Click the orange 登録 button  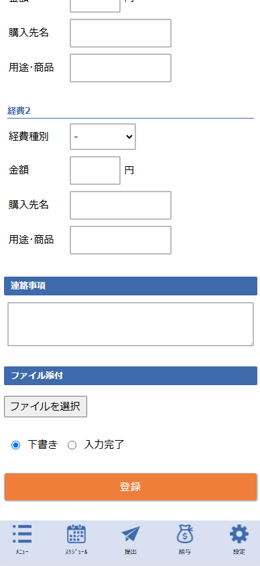[131, 487]
